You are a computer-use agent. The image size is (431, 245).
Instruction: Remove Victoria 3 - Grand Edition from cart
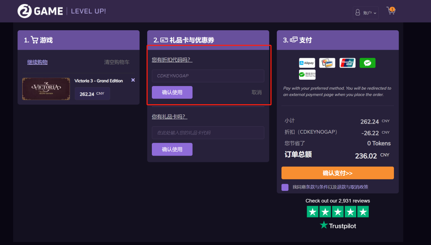(x=133, y=80)
